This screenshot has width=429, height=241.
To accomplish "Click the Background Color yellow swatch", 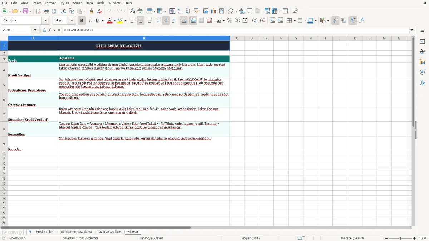I will (120, 21).
